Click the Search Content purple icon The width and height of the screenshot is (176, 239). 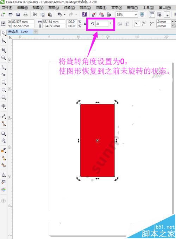point(84,14)
